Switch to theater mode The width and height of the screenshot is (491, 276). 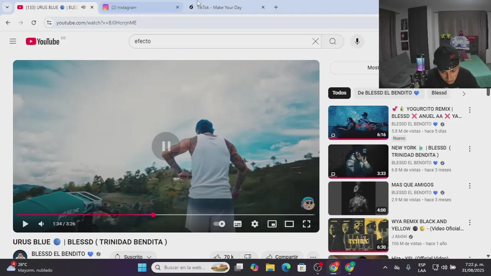click(x=289, y=224)
